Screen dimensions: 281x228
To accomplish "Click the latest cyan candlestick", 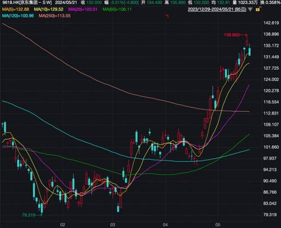I will 250,52.
